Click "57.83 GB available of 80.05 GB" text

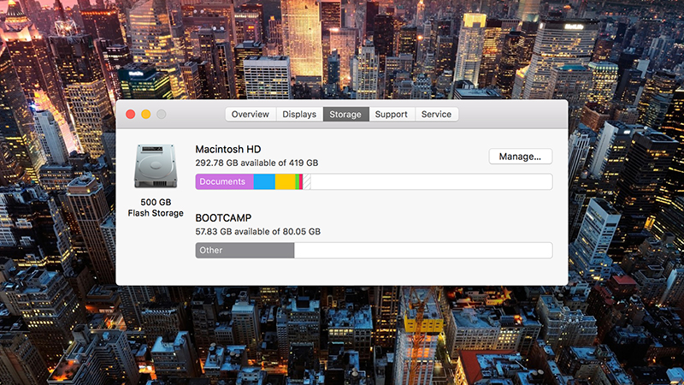tap(258, 231)
